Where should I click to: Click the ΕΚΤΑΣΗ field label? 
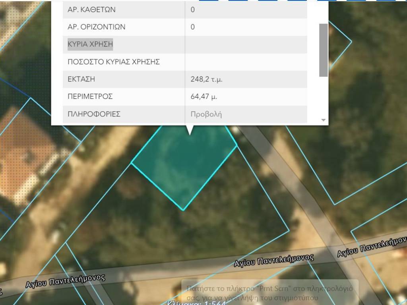click(81, 79)
